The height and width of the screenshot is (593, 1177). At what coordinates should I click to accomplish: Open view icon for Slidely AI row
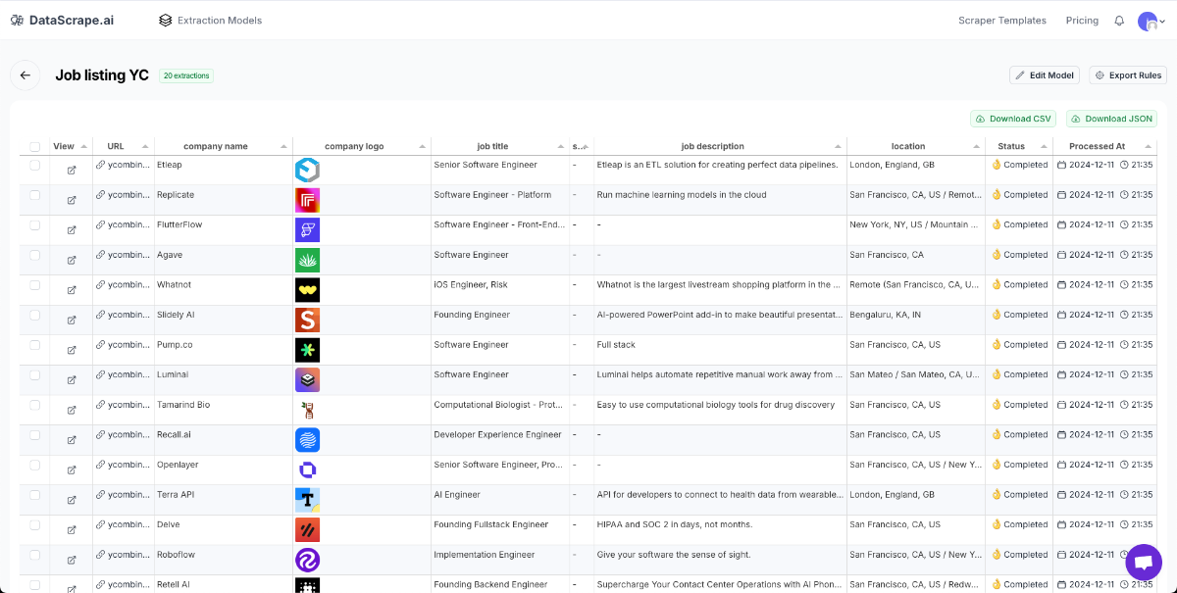click(x=72, y=321)
